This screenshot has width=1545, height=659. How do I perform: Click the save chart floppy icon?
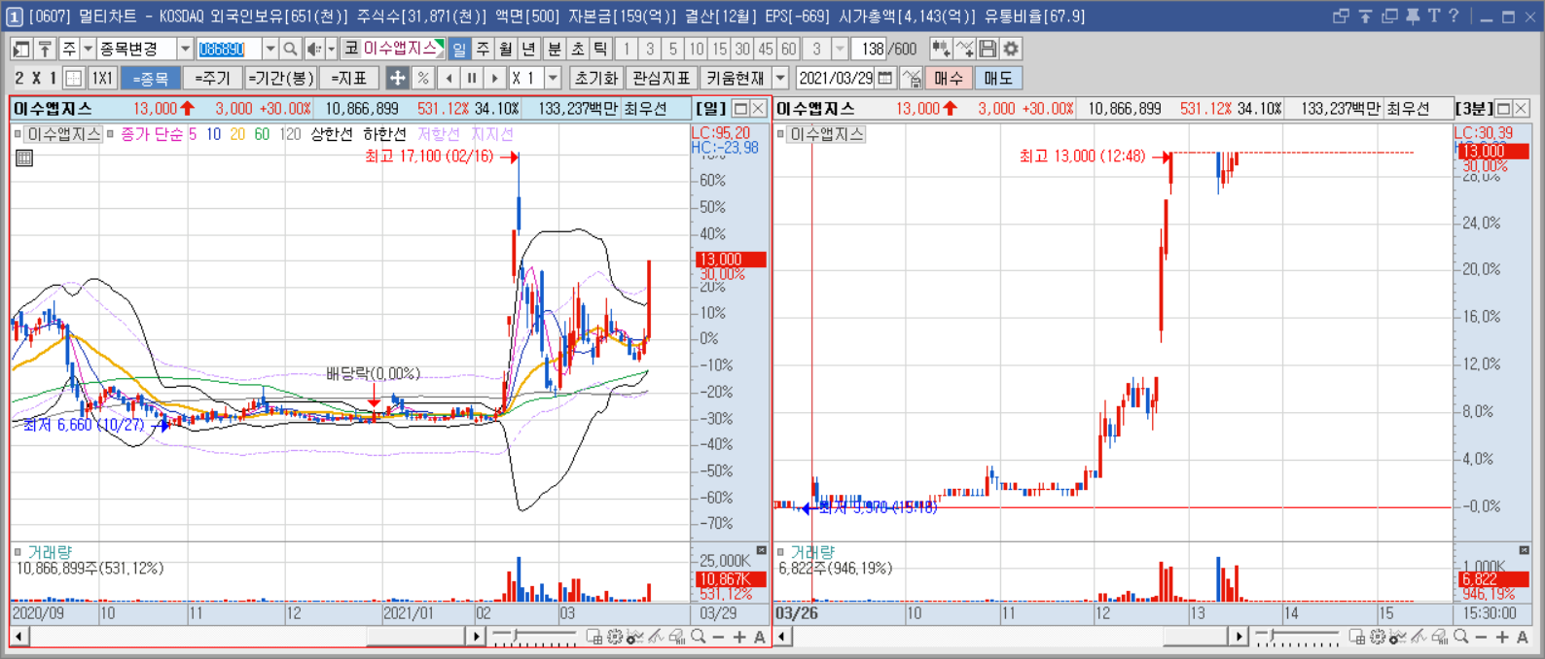tap(988, 49)
